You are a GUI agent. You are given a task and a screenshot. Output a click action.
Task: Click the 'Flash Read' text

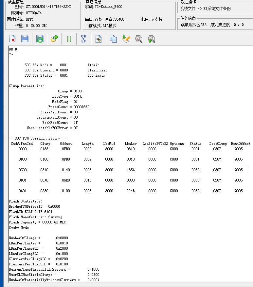pos(98,70)
